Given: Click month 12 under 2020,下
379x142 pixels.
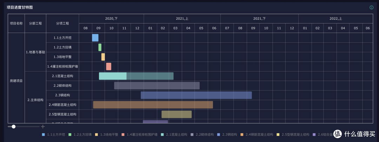Looking at the screenshot, I should click(x=137, y=28).
